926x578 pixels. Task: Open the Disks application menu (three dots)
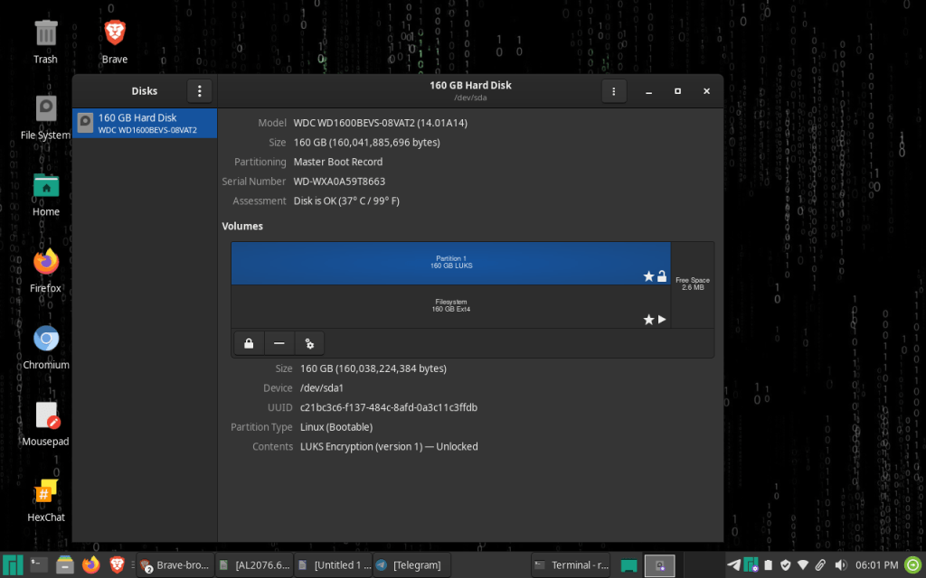[200, 91]
